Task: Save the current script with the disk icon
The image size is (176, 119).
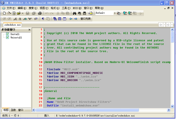Action: 28,13
